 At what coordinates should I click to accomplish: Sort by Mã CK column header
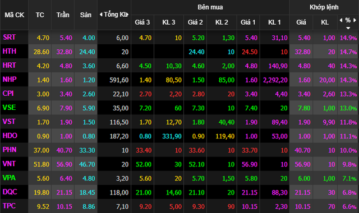point(15,15)
